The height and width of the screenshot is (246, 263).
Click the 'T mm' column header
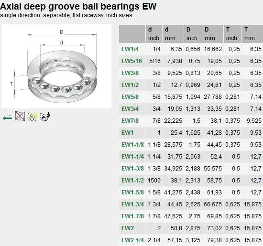(252, 34)
